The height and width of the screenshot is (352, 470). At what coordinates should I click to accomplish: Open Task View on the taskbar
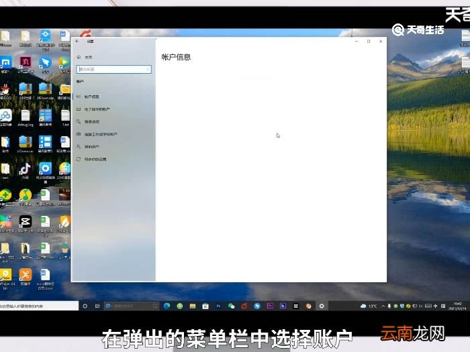point(97,306)
